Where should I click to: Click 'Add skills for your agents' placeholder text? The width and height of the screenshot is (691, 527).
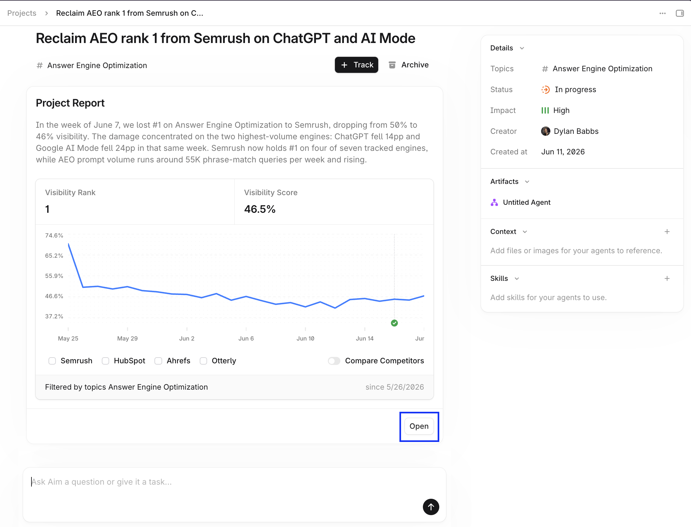(548, 298)
